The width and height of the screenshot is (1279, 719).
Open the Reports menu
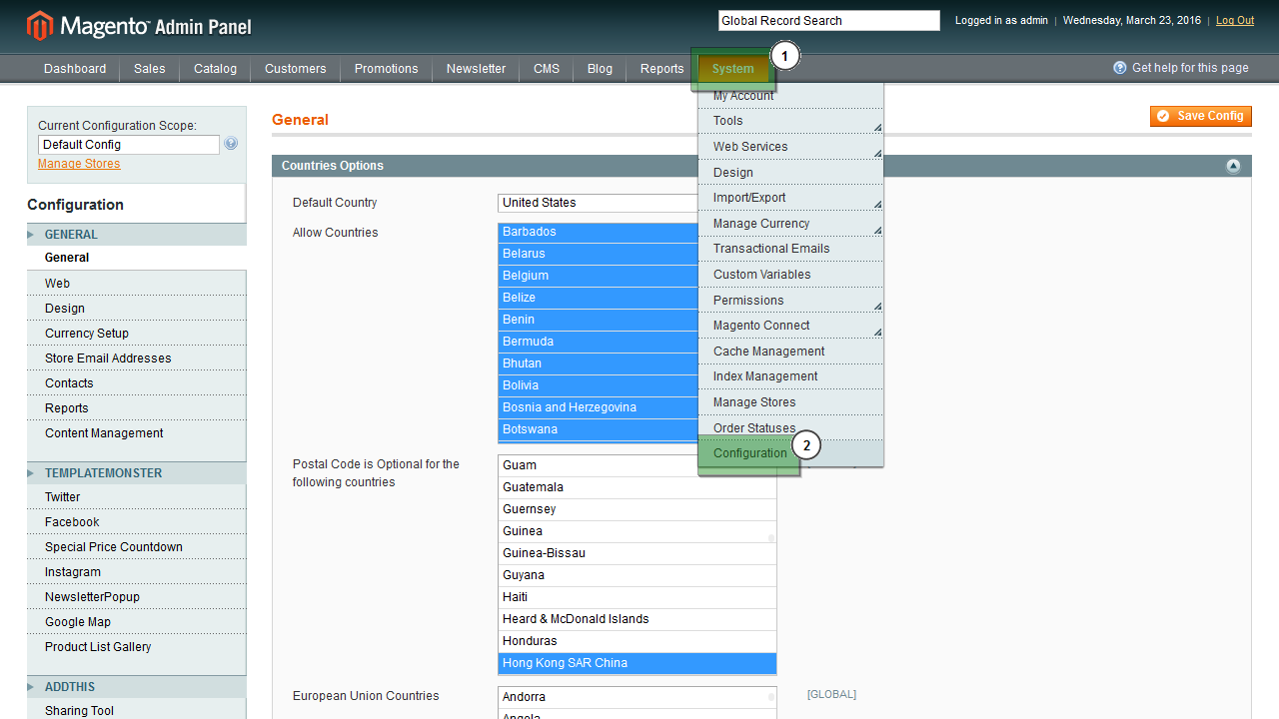[x=662, y=69]
